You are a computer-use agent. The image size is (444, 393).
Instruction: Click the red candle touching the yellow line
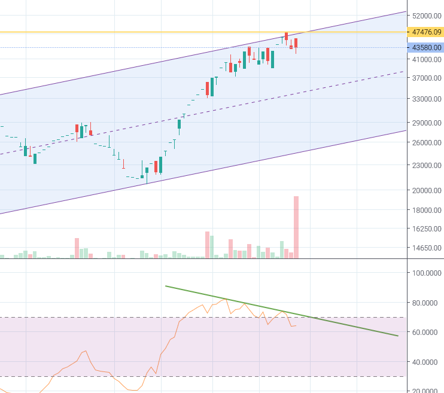point(286,36)
